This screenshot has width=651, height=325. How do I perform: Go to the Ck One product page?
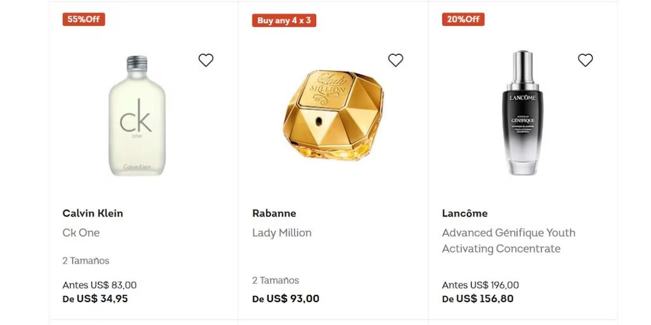point(81,233)
